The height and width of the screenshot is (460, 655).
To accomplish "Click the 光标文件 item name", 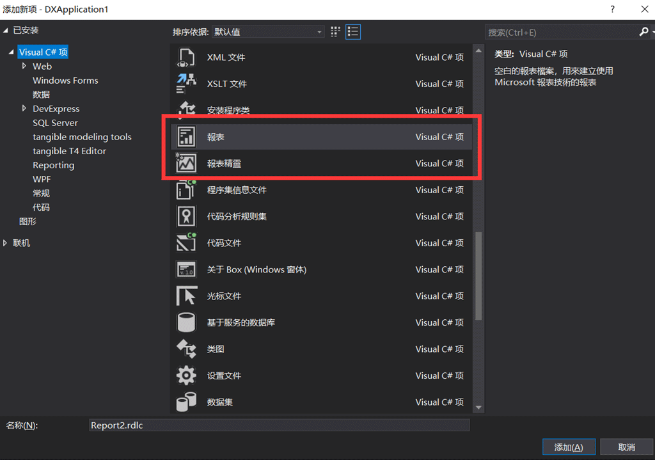I will click(224, 296).
